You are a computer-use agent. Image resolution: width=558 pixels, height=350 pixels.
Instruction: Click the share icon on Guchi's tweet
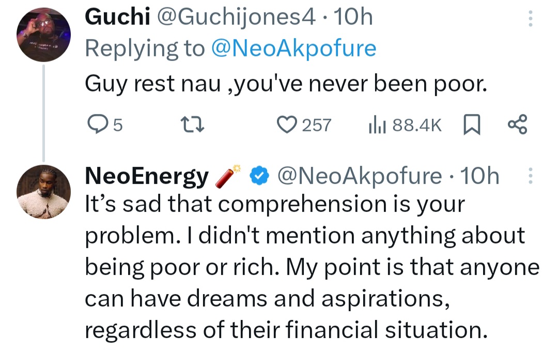(518, 125)
